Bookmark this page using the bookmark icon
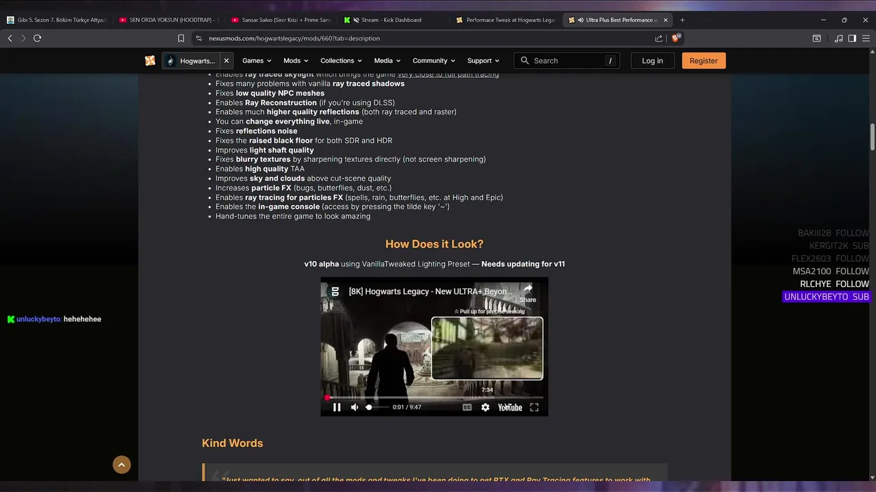Screen dimensions: 876x492 click(181, 38)
